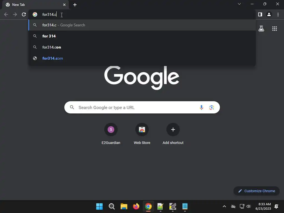
Task: Choose the 'for314.com' URL suggestion
Action: [142, 58]
